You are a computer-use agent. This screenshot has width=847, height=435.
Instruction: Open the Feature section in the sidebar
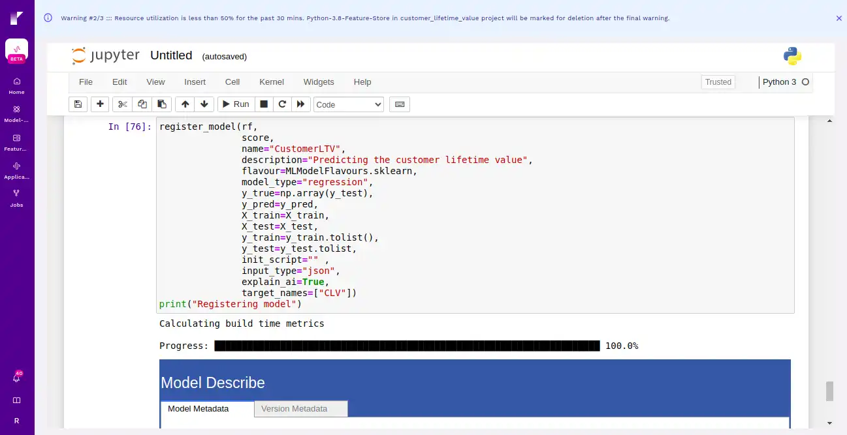click(x=16, y=143)
